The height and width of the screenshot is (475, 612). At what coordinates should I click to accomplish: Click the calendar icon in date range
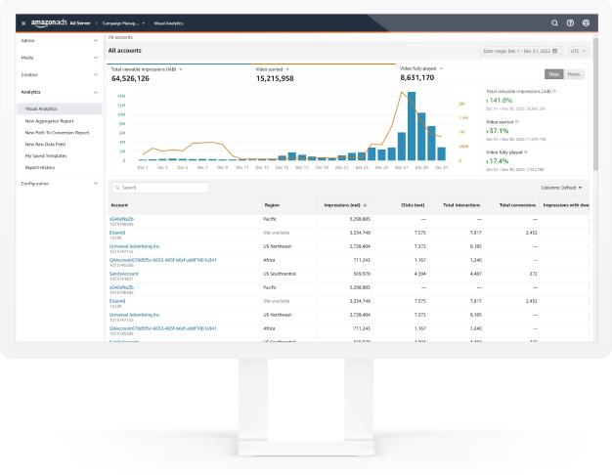click(555, 50)
